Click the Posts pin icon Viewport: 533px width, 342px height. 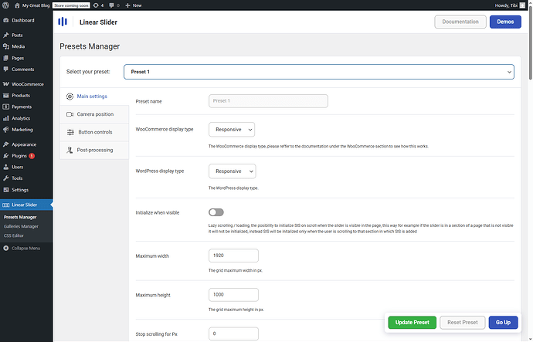(5, 35)
